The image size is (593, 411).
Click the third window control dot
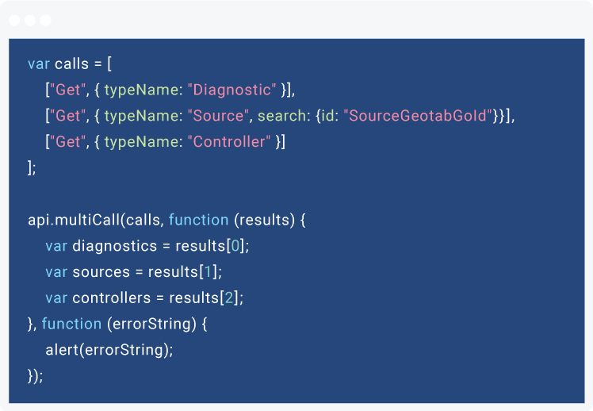pyautogui.click(x=45, y=20)
